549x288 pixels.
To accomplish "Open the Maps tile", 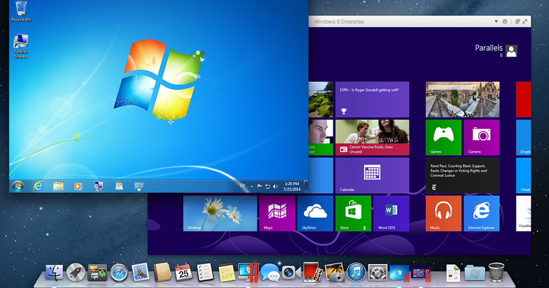I will tap(277, 213).
